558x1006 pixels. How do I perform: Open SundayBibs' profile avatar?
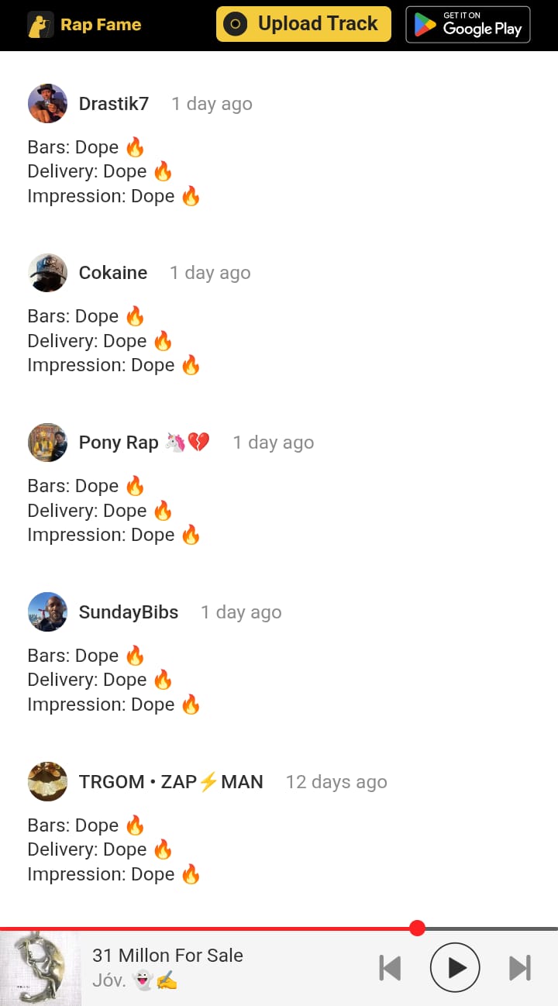[47, 612]
